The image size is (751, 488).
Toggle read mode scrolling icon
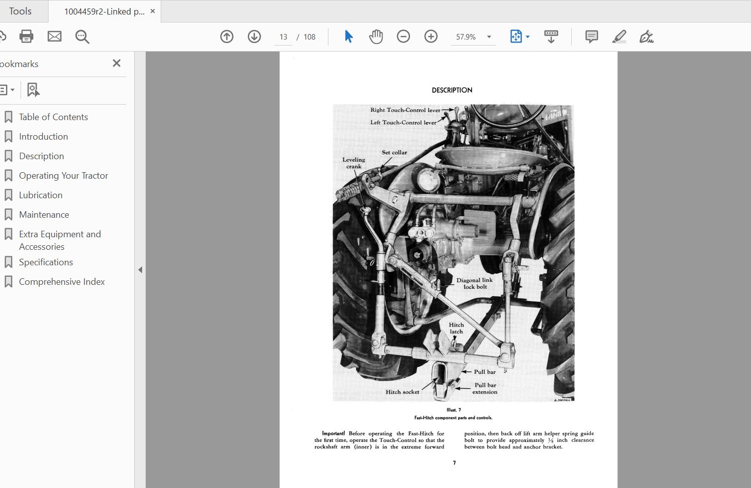coord(551,37)
